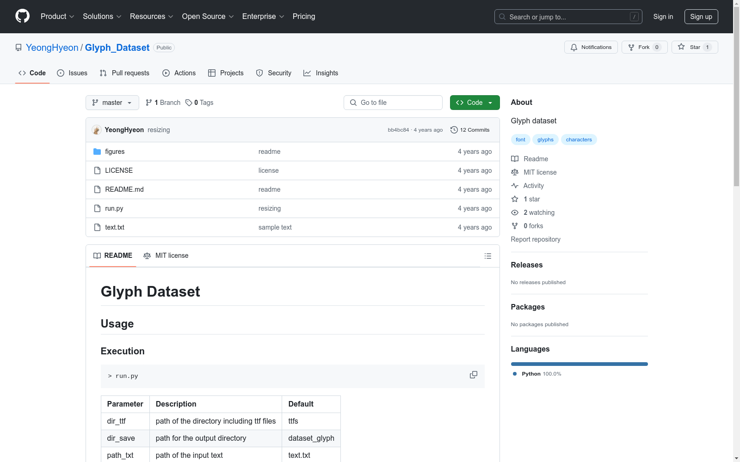The image size is (740, 462).
Task: Click the glyphs topic tag
Action: tap(546, 140)
